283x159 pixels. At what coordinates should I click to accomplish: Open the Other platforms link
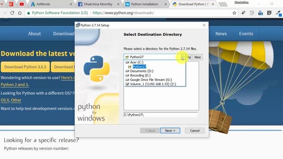pos(16,100)
